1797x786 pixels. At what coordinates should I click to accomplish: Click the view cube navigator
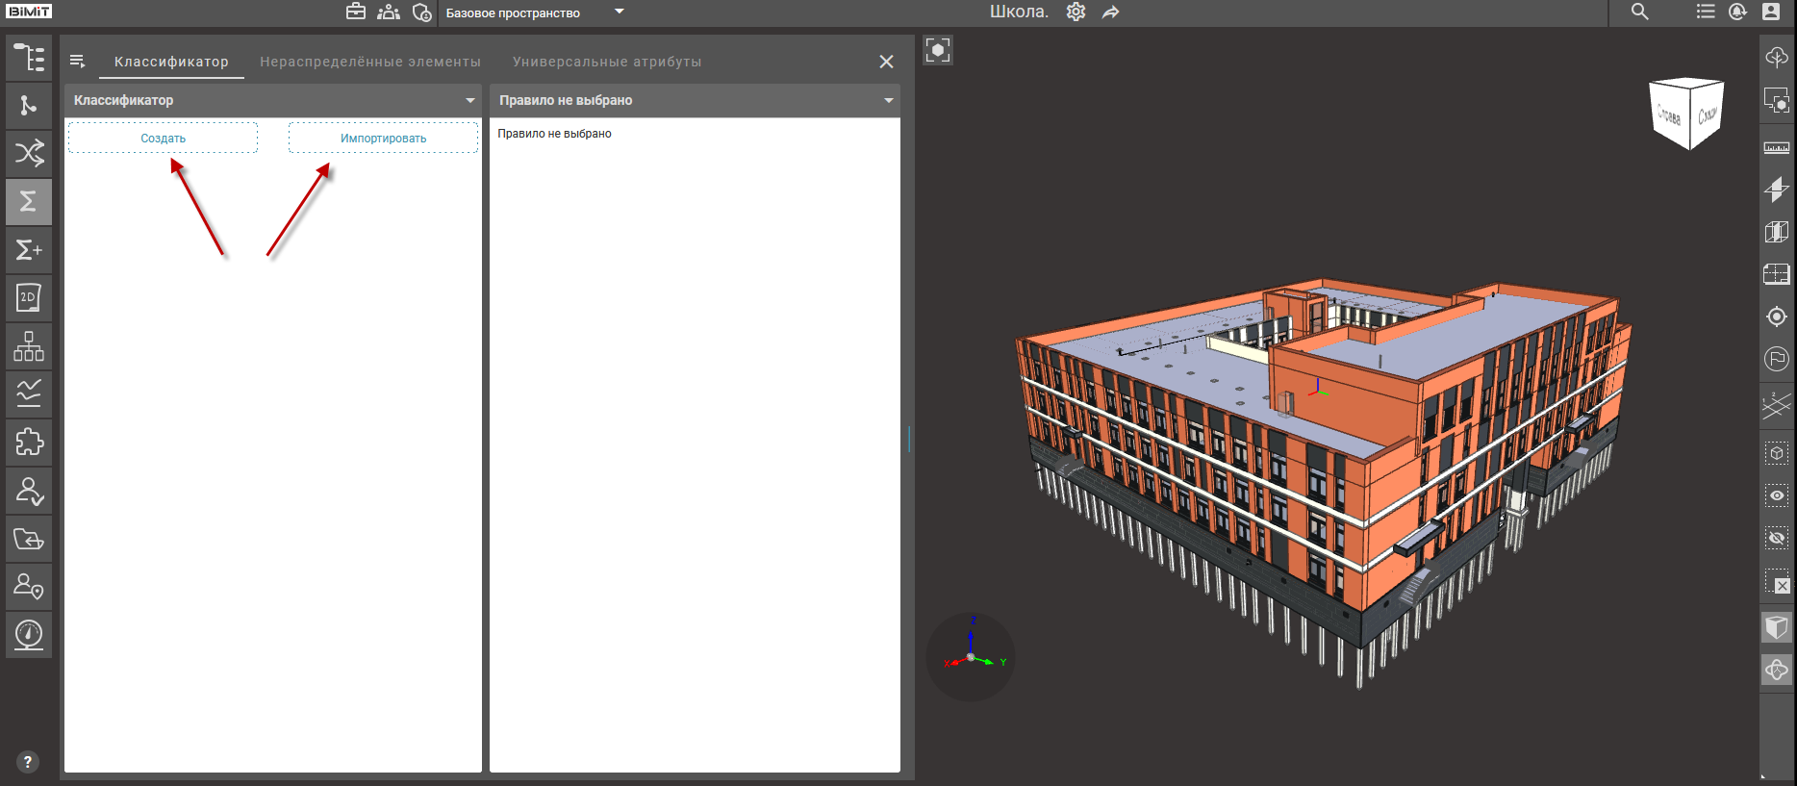coord(1686,114)
